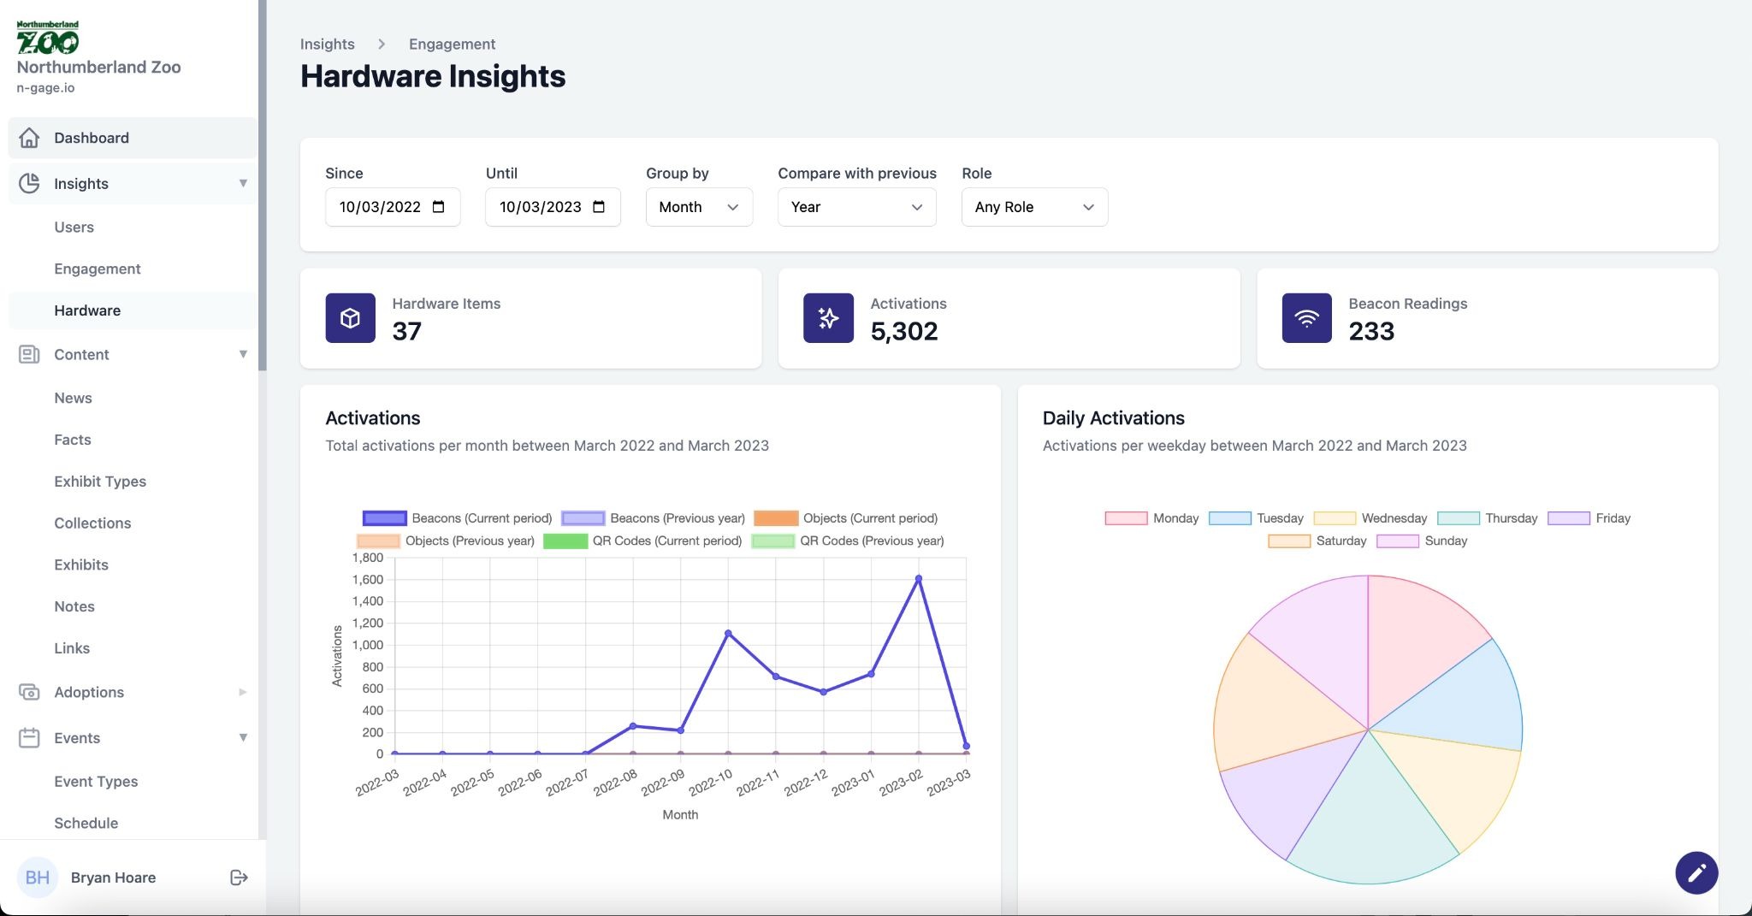The height and width of the screenshot is (916, 1752).
Task: Click QR Codes (Current period) green swatch
Action: [565, 541]
